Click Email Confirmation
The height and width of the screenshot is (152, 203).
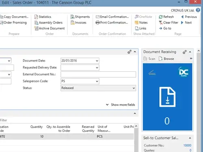112,17
